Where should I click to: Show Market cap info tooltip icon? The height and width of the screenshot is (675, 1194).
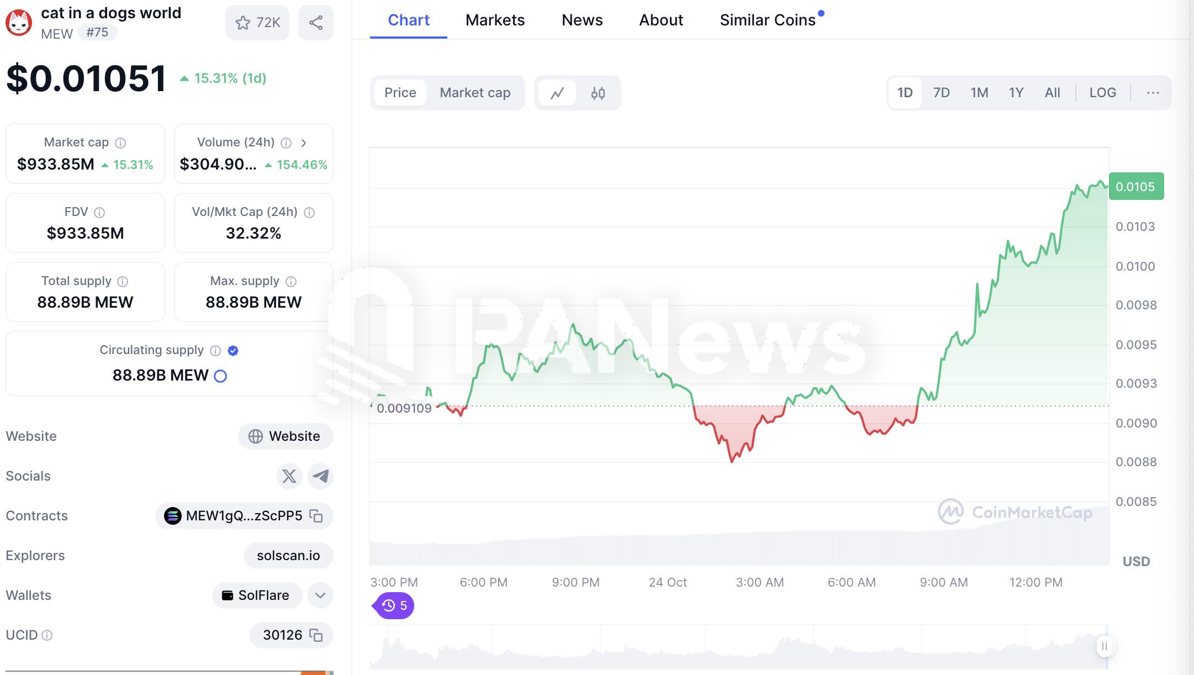pyautogui.click(x=120, y=143)
